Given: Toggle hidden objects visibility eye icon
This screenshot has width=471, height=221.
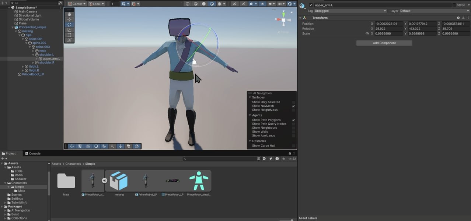Looking at the screenshot, I should click(262, 4).
